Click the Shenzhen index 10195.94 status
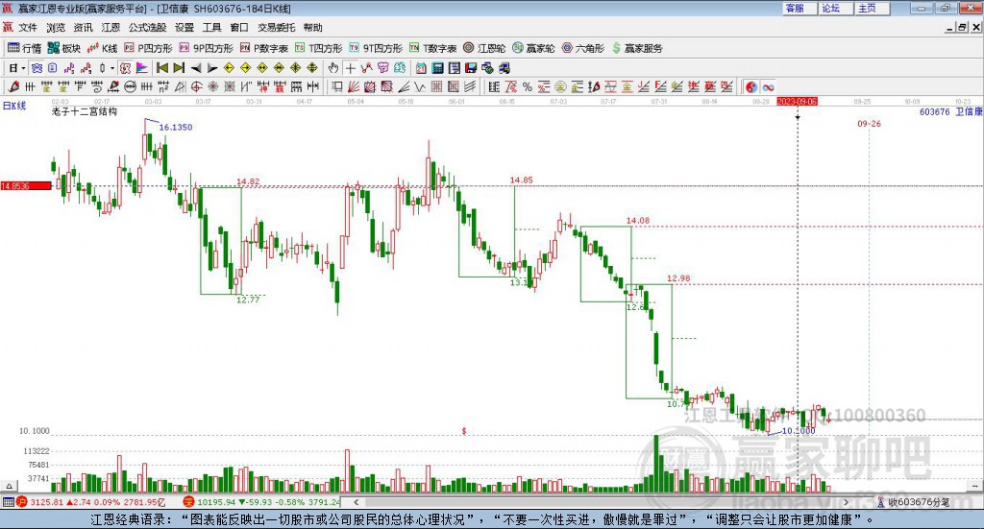This screenshot has height=529, width=984. pyautogui.click(x=263, y=502)
